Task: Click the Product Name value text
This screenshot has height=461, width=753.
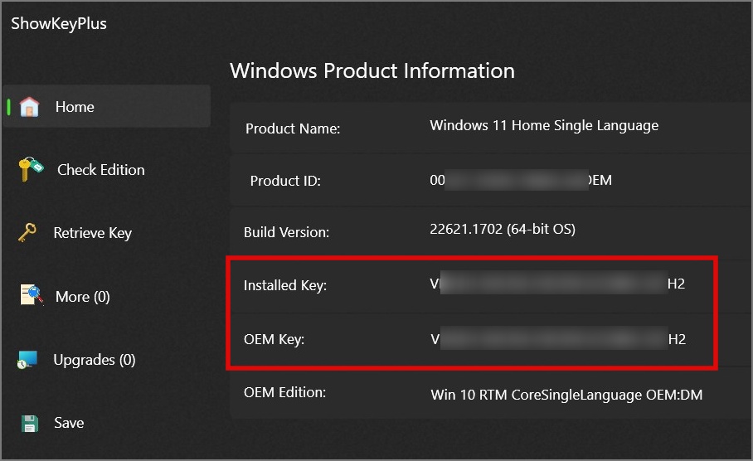Action: pos(544,126)
